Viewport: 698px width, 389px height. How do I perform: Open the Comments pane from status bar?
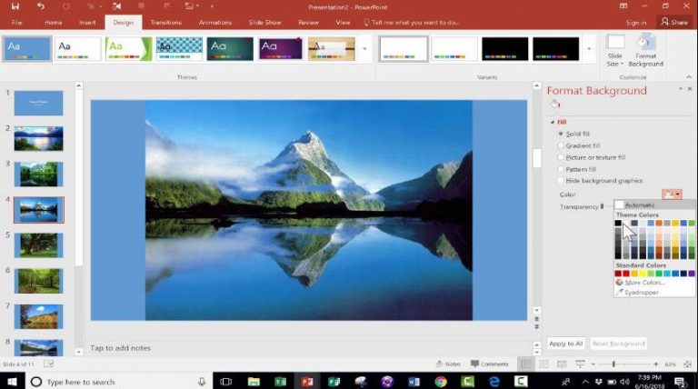(x=490, y=364)
